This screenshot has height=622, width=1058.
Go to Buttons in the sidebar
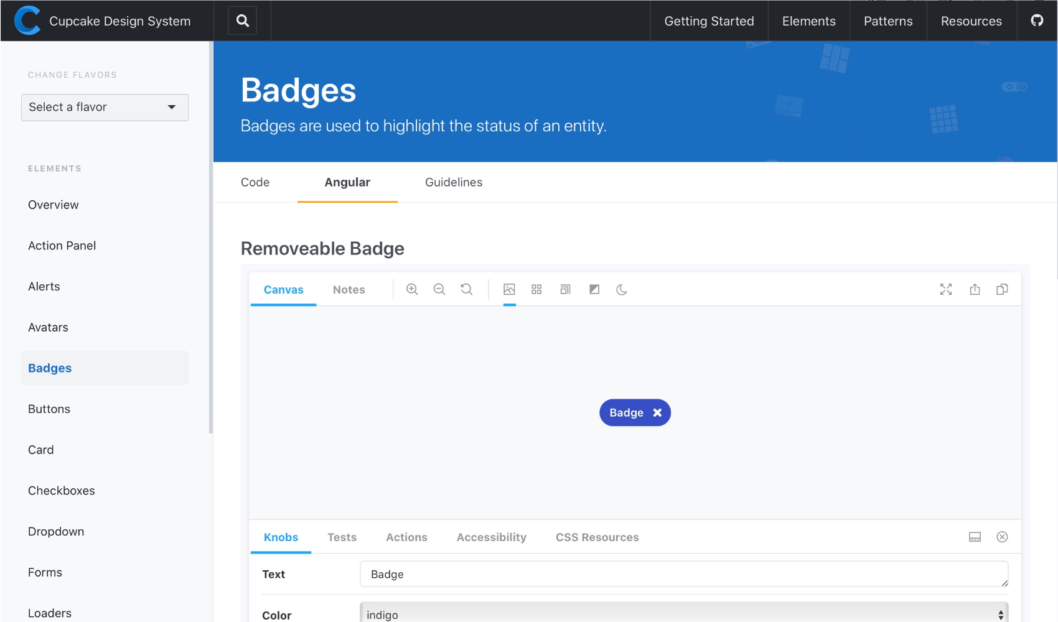(49, 409)
